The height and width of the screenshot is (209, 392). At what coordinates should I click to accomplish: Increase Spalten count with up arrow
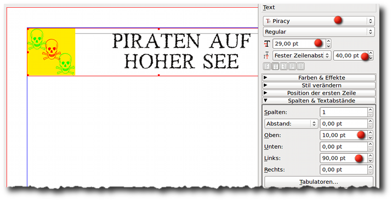click(370, 110)
